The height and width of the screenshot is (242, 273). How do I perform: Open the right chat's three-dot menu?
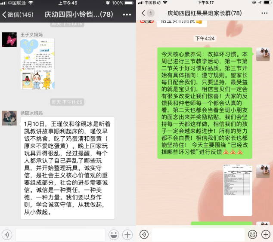tap(263, 14)
